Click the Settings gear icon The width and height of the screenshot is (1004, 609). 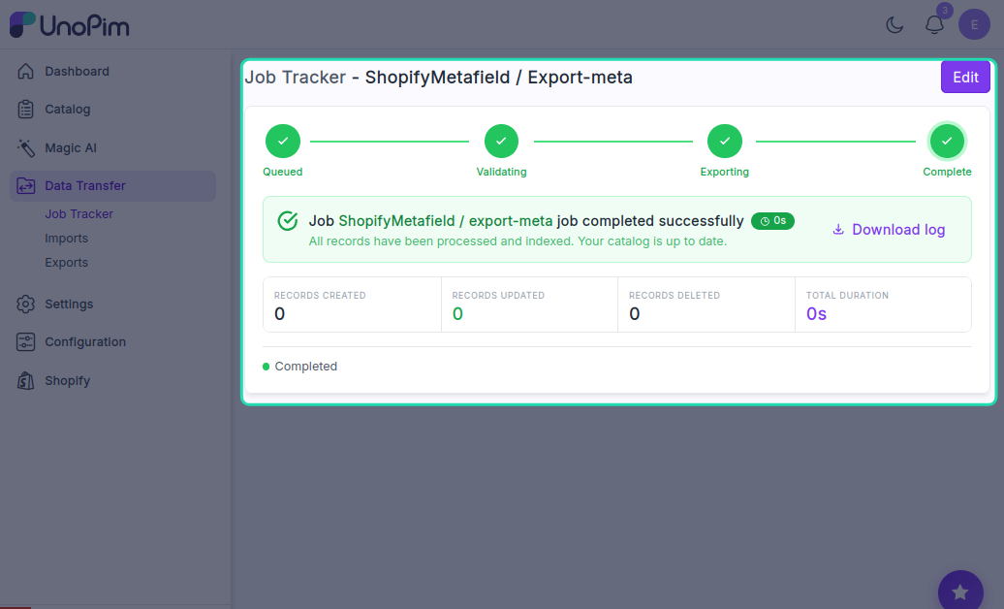pos(25,304)
